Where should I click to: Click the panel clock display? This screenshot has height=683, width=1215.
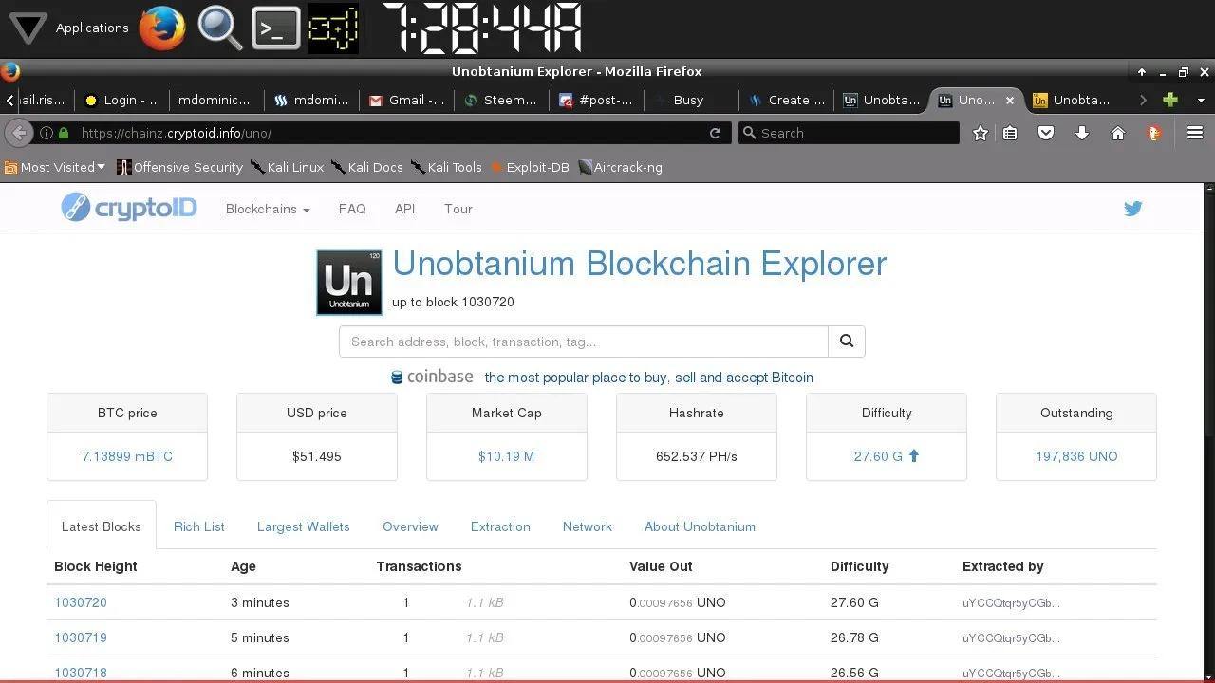point(484,28)
